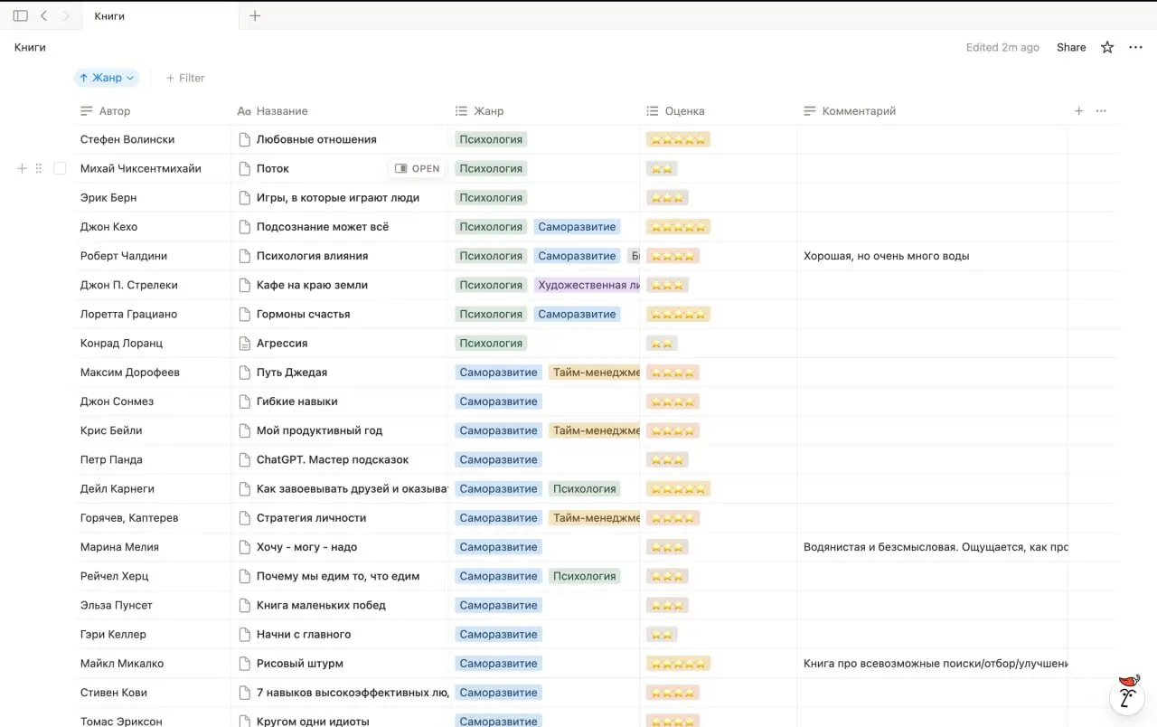Screen dimensions: 1157x727
Task: Favorite this page with the star icon
Action: tap(1107, 47)
